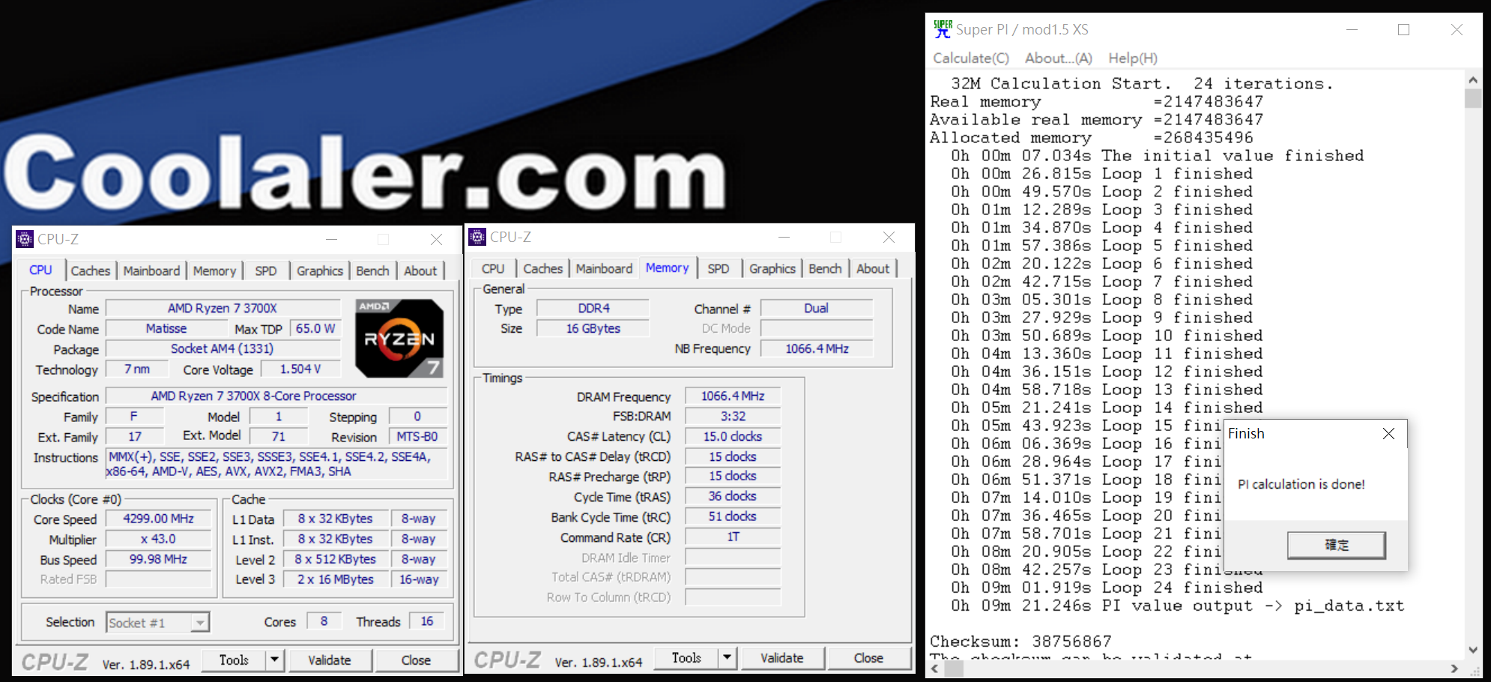Click Tools button in Memory CPU-Z window

(686, 657)
